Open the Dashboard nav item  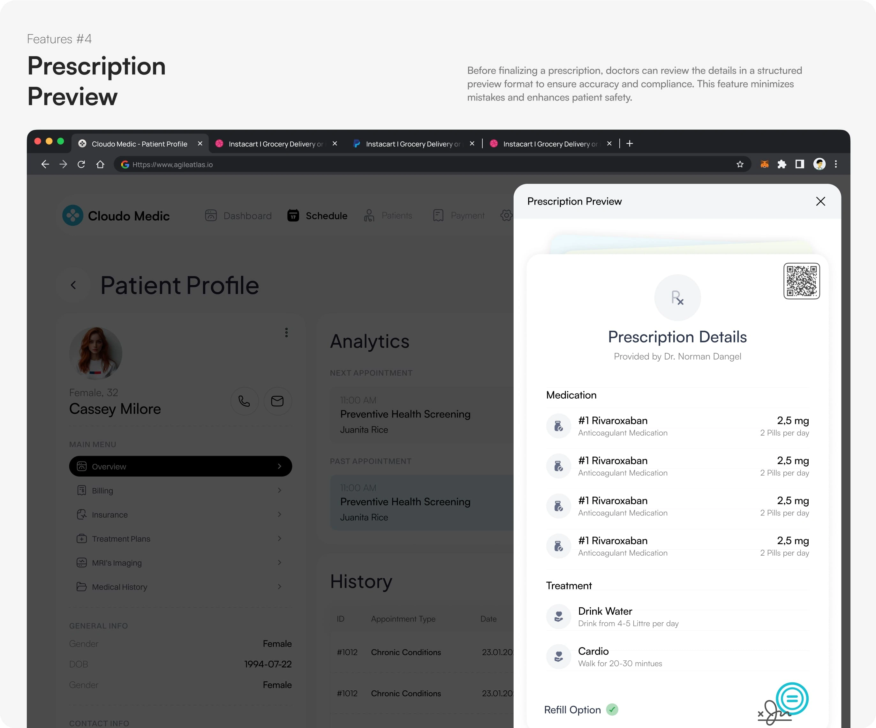pos(238,215)
